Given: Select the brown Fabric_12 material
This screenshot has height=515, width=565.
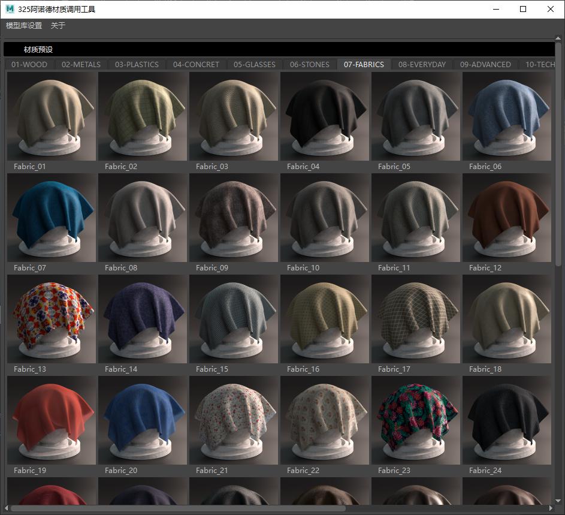Looking at the screenshot, I should point(507,218).
